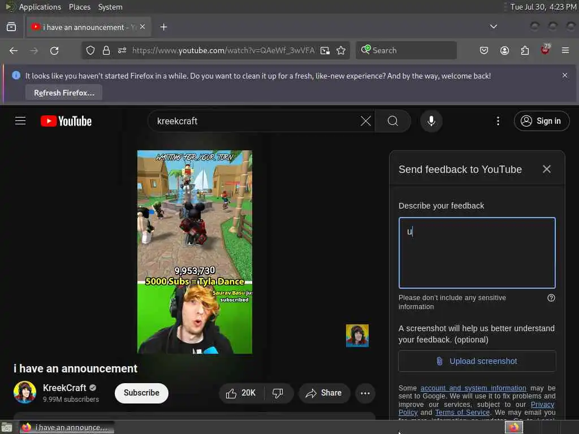
Task: Go forward in Firefox
Action: click(x=34, y=50)
